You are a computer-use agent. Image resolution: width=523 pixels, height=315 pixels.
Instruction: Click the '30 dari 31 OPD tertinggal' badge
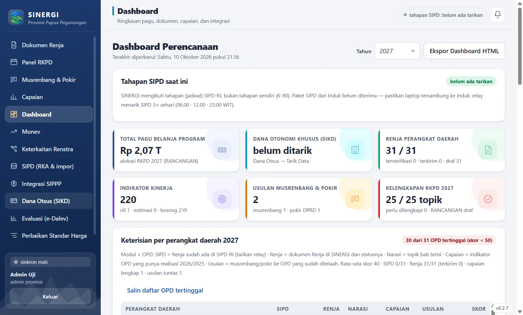coord(449,240)
